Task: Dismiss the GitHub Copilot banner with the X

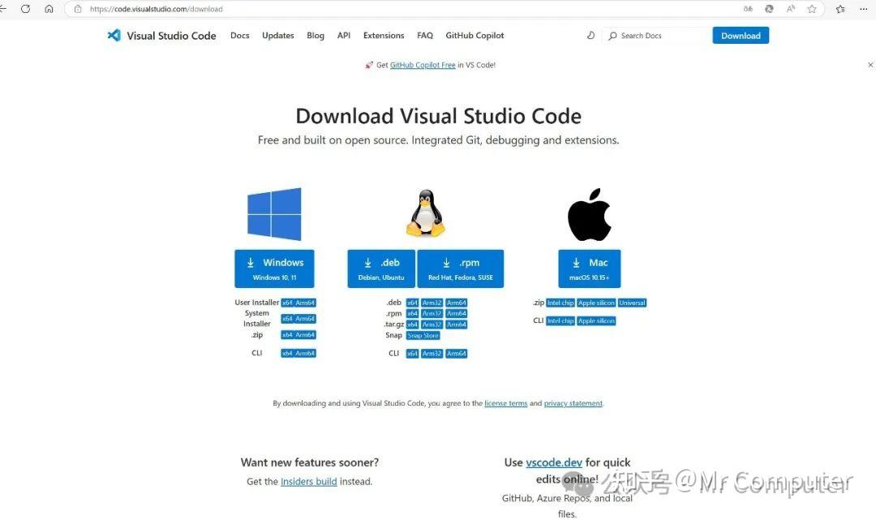Action: point(870,64)
